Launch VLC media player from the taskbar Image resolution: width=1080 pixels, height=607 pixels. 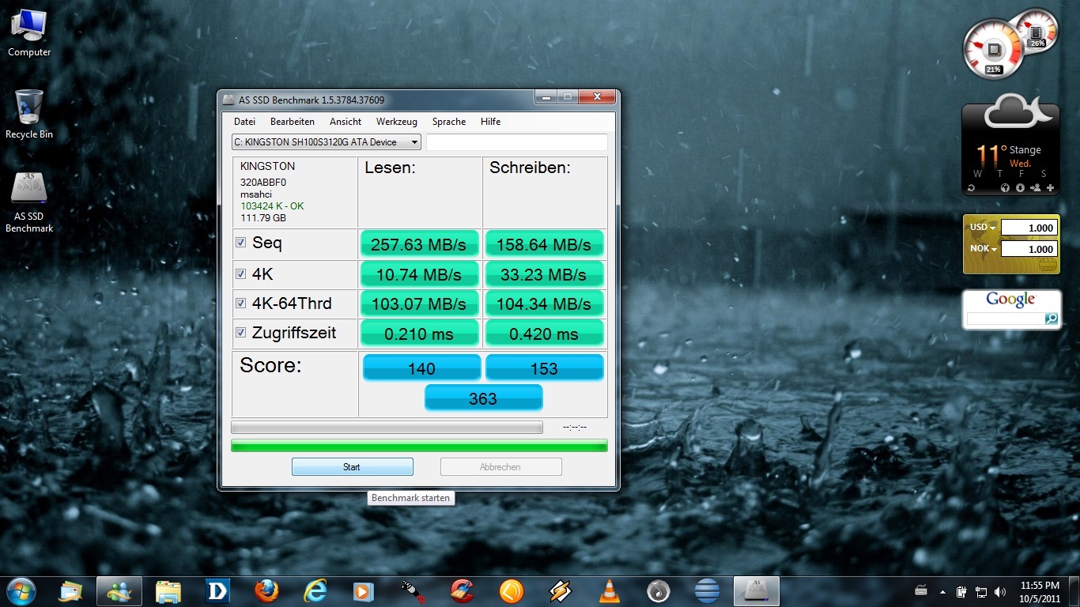coord(609,590)
